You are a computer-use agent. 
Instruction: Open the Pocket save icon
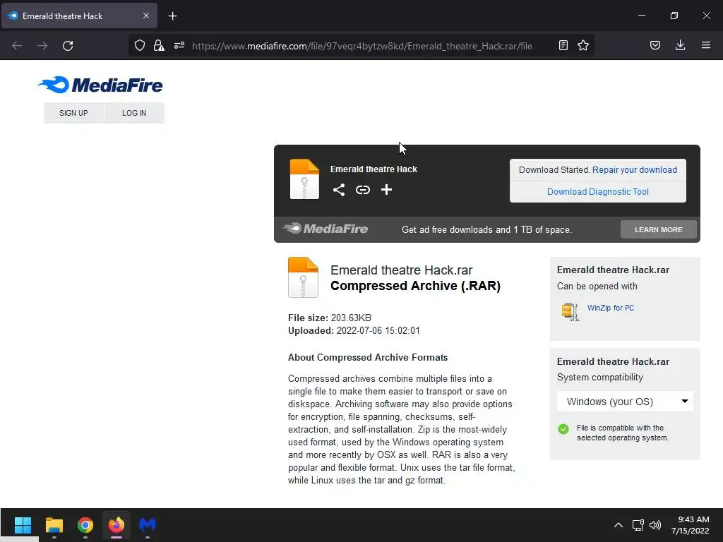(x=655, y=45)
